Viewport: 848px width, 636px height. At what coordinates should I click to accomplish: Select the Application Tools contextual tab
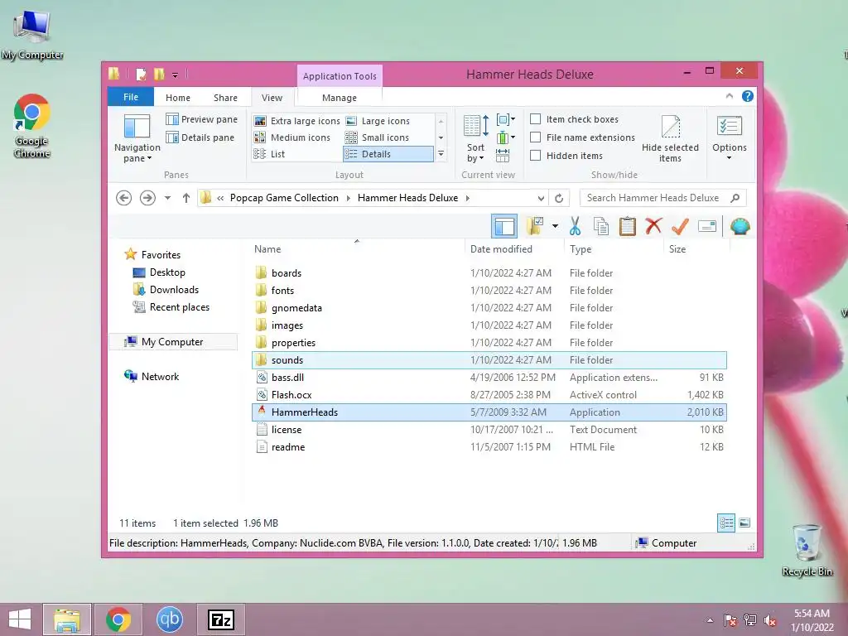tap(340, 76)
